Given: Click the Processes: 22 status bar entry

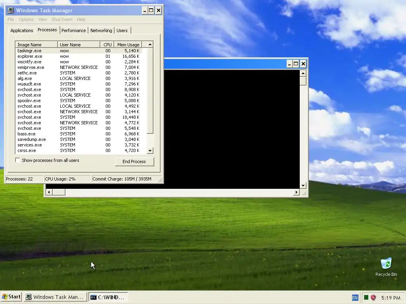Looking at the screenshot, I should (x=24, y=179).
